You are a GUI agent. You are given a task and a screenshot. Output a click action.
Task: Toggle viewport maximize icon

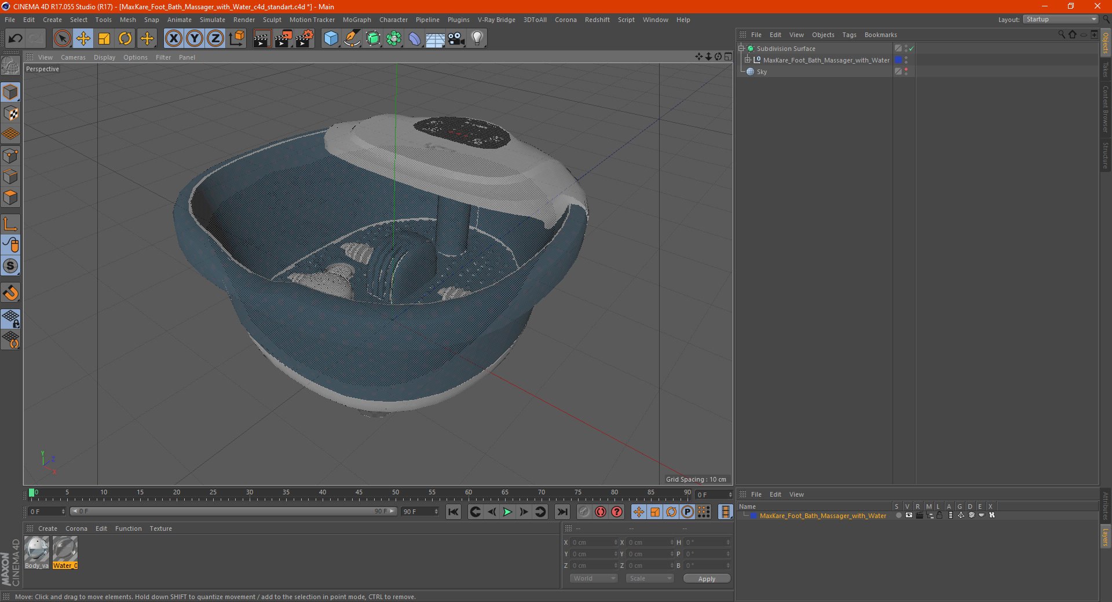[728, 57]
